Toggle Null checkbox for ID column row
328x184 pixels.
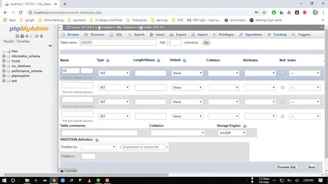(282, 73)
